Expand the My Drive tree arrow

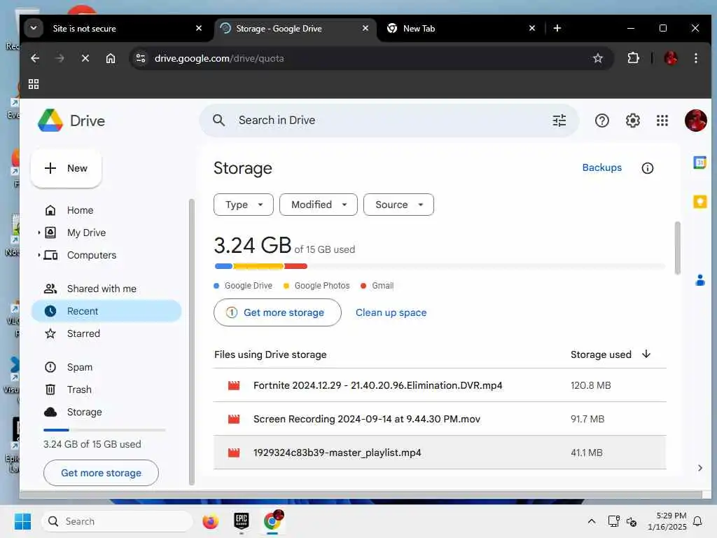click(x=39, y=233)
